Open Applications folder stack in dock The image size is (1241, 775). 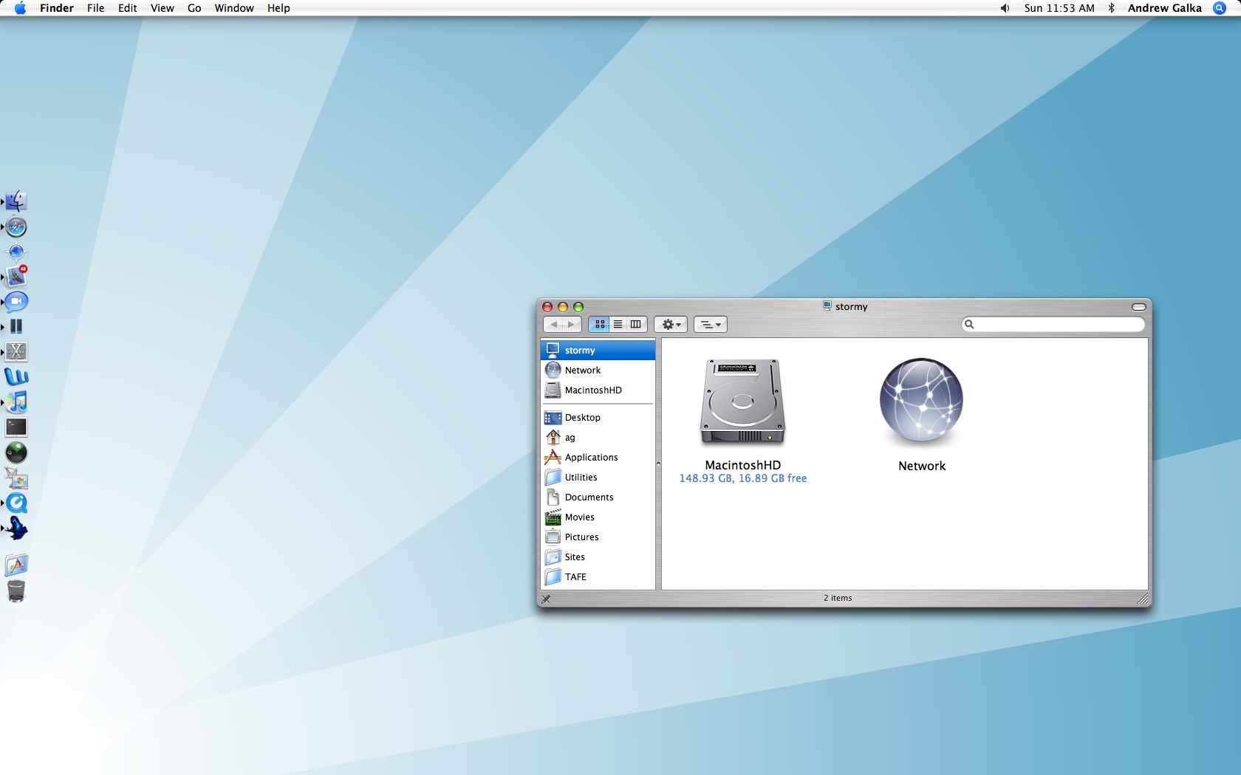(x=16, y=565)
